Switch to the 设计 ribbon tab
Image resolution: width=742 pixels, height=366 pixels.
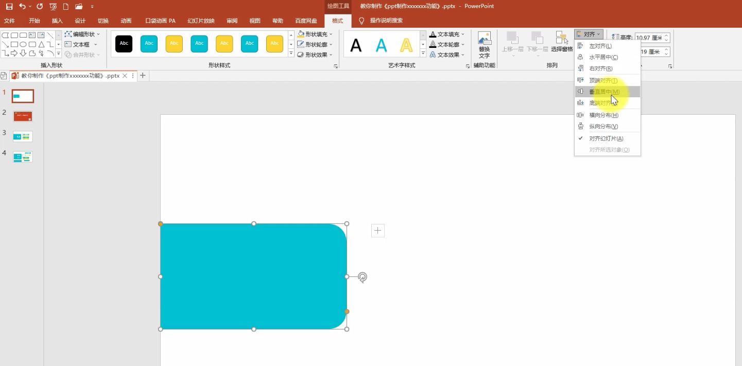(x=80, y=21)
